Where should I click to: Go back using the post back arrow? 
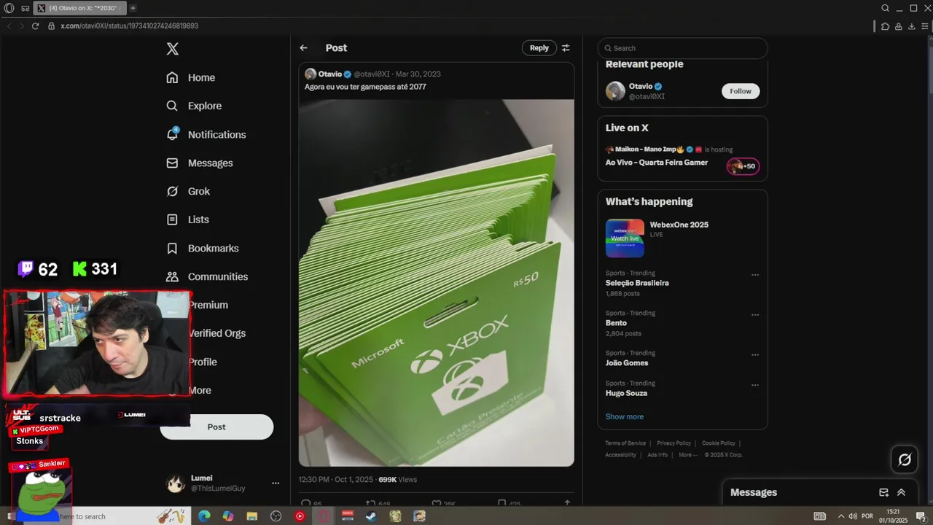pyautogui.click(x=303, y=48)
